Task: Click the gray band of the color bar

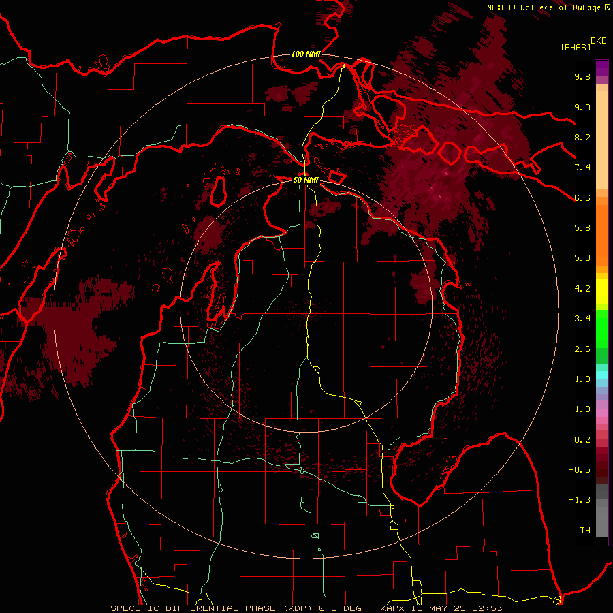Action: [x=601, y=512]
